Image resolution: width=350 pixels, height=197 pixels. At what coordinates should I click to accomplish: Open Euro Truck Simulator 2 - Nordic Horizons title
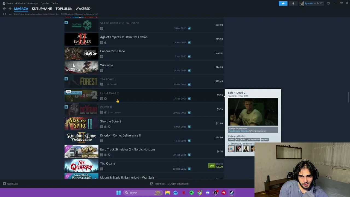(128, 149)
